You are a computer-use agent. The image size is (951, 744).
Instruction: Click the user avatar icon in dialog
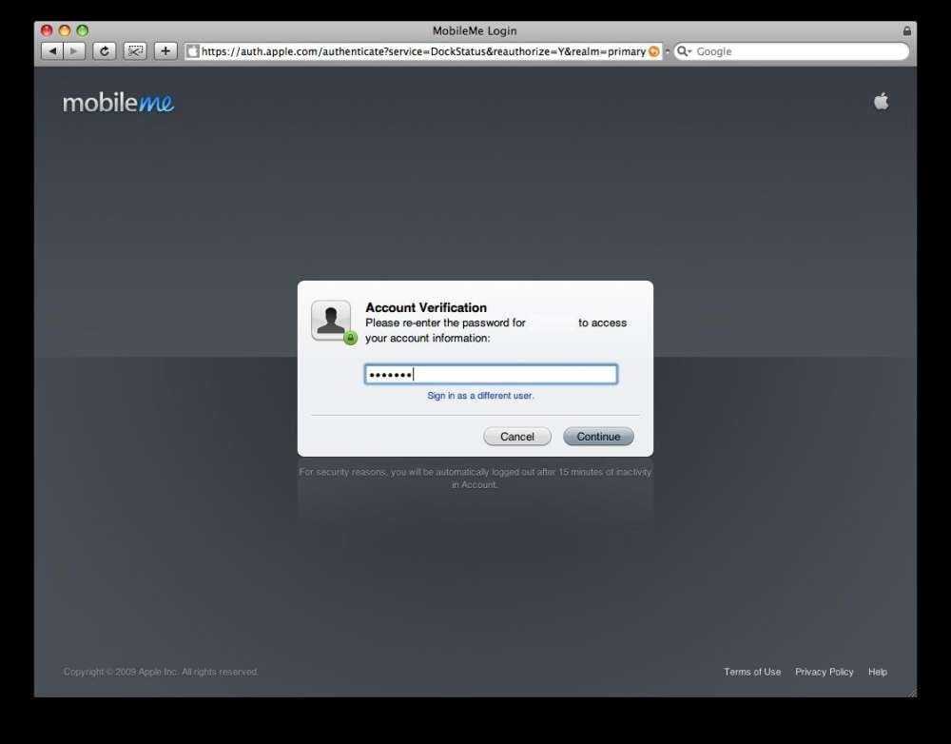(x=332, y=321)
